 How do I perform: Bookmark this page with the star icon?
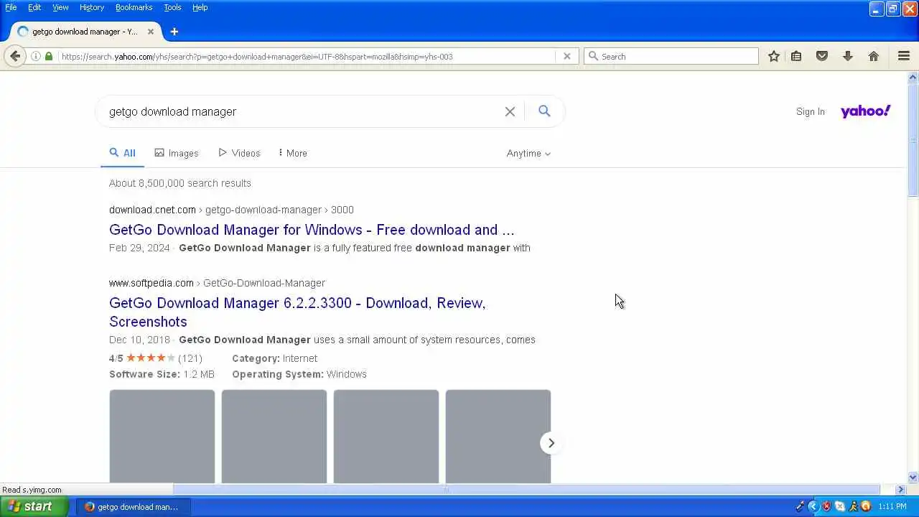(x=773, y=56)
